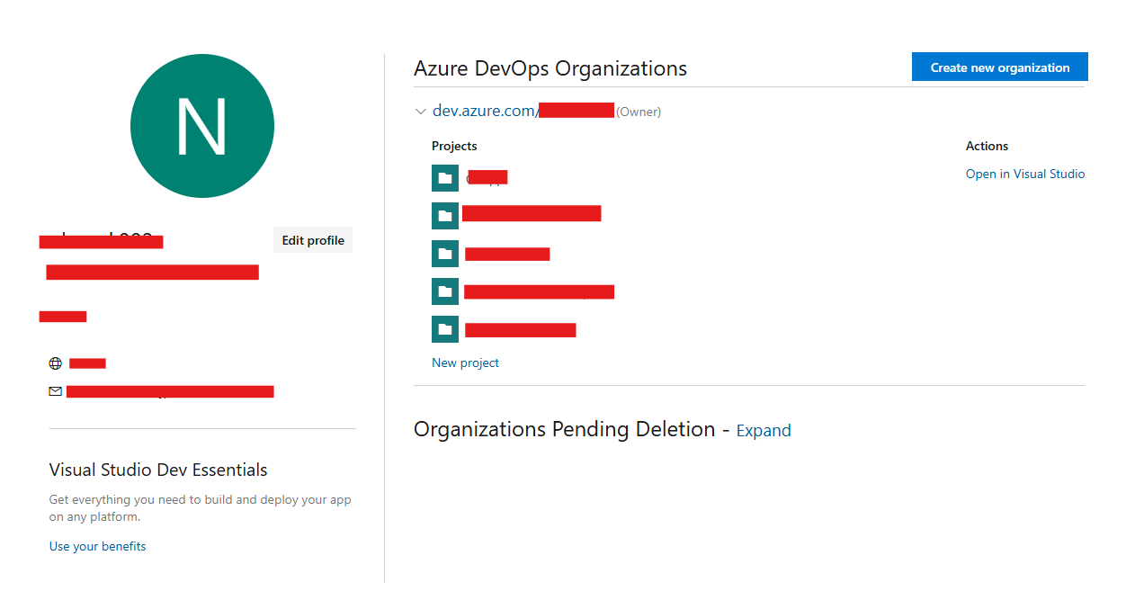The width and height of the screenshot is (1144, 609).
Task: Collapse the dev.azure.com organization chevron
Action: [x=420, y=112]
